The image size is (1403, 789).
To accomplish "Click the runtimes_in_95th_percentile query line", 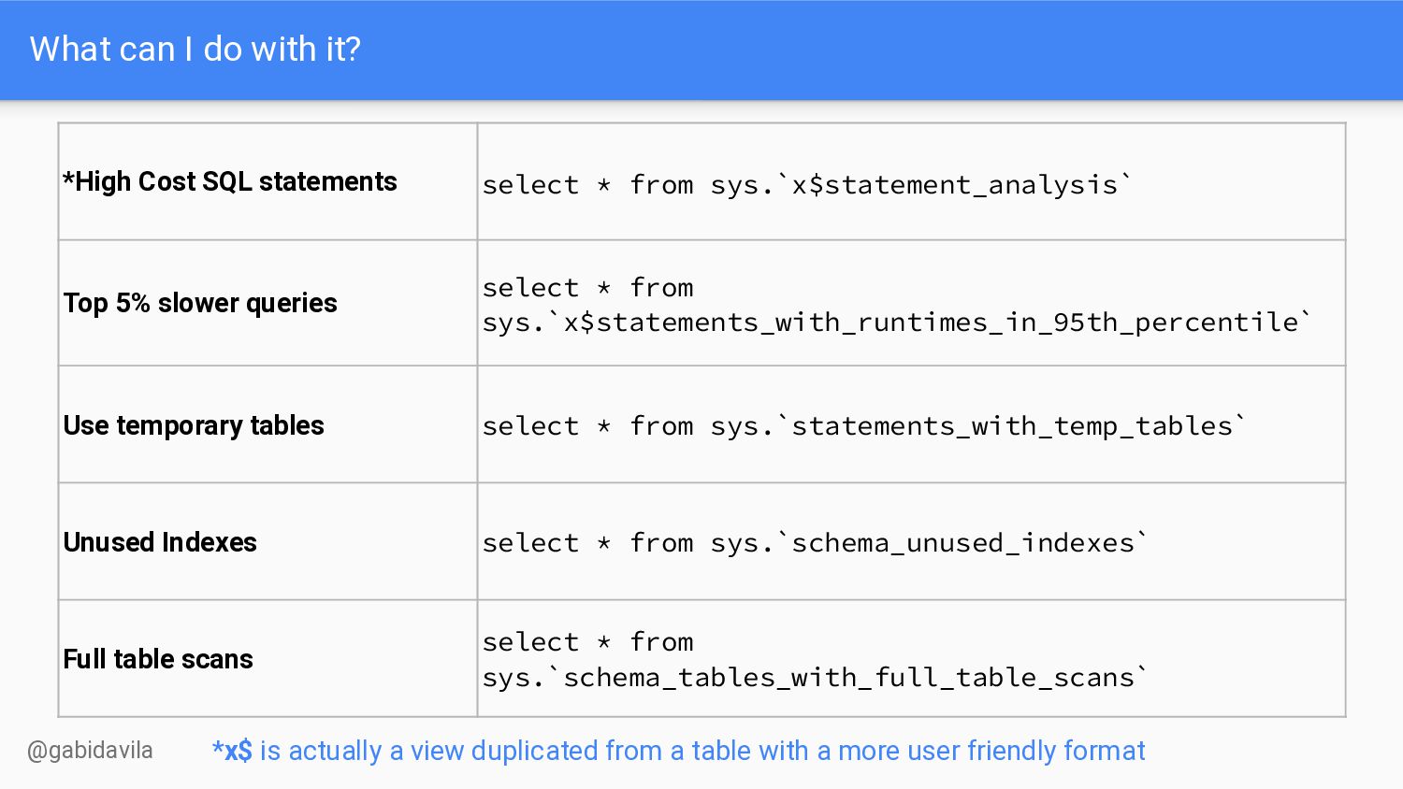I will (897, 323).
